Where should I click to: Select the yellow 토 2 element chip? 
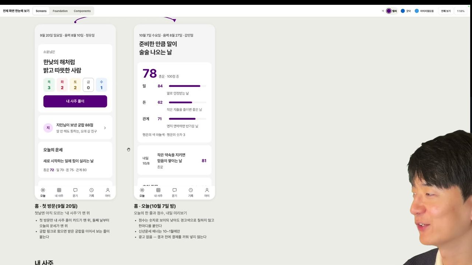75,85
